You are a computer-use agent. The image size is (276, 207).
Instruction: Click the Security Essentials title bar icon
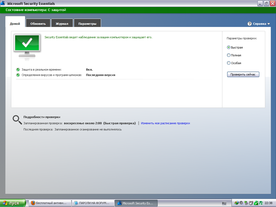point(3,3)
